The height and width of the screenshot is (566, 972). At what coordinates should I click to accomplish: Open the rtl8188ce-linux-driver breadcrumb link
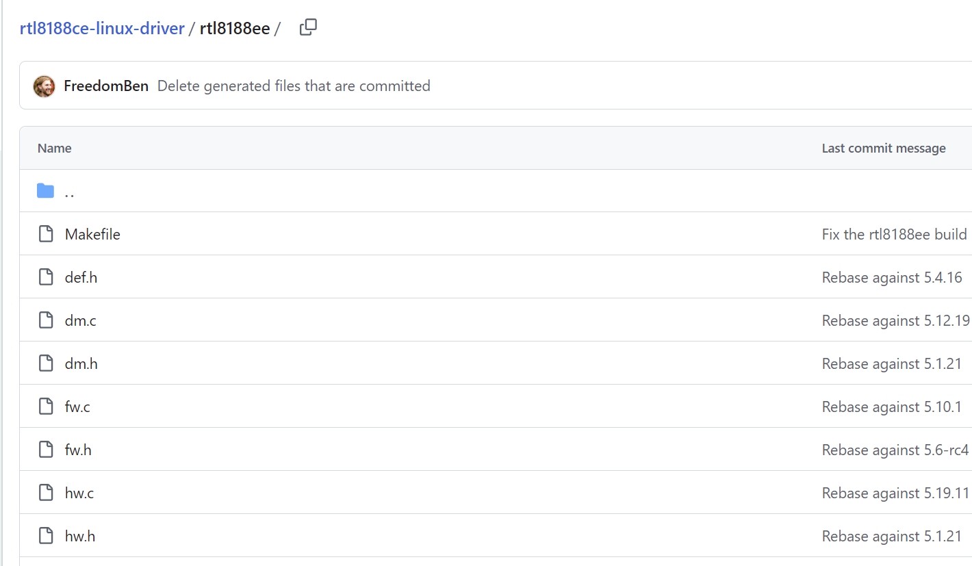pyautogui.click(x=102, y=29)
